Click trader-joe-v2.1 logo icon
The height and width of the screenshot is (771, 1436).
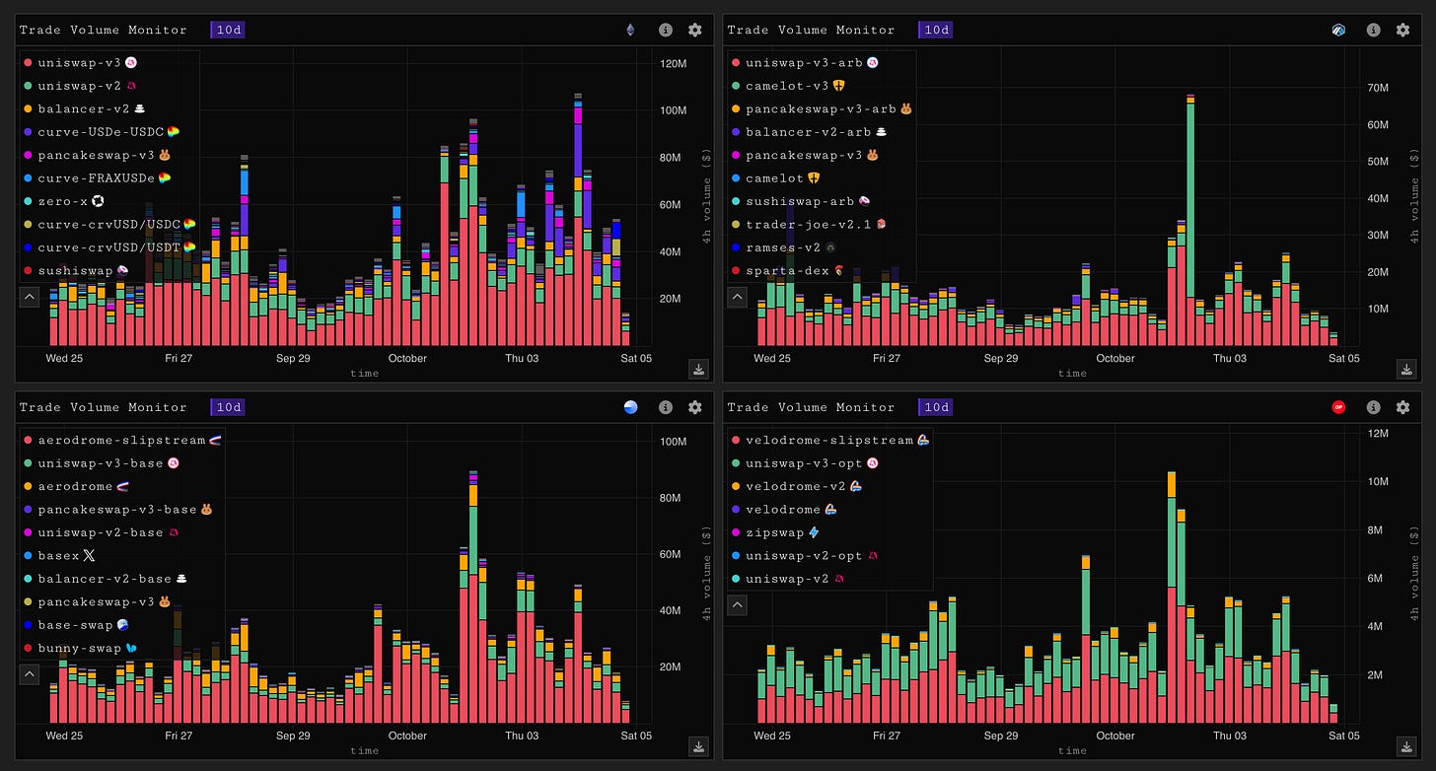click(882, 224)
